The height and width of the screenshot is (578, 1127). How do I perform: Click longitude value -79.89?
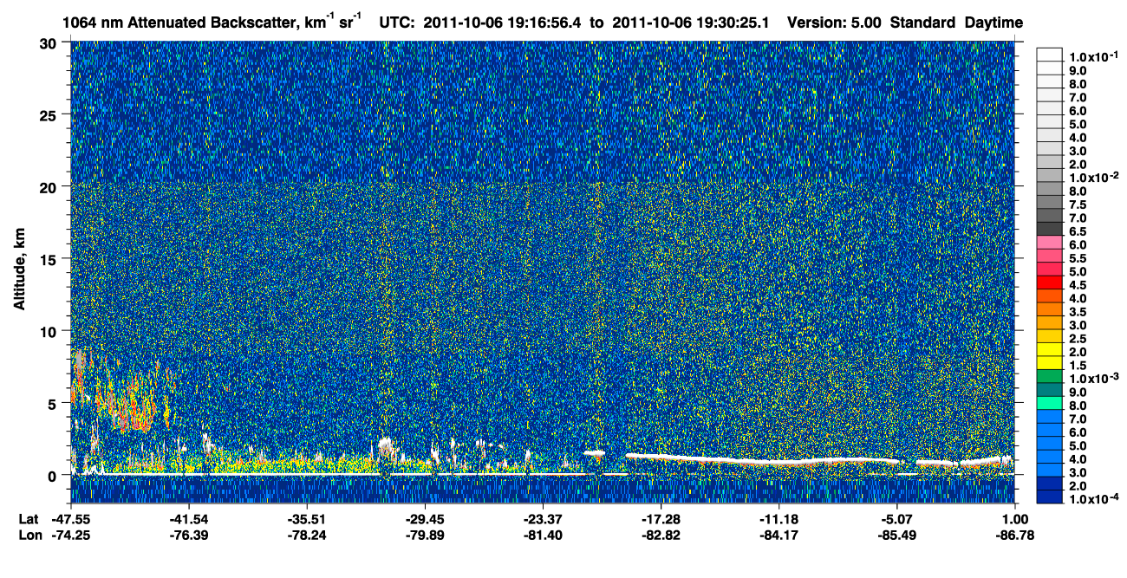click(424, 535)
